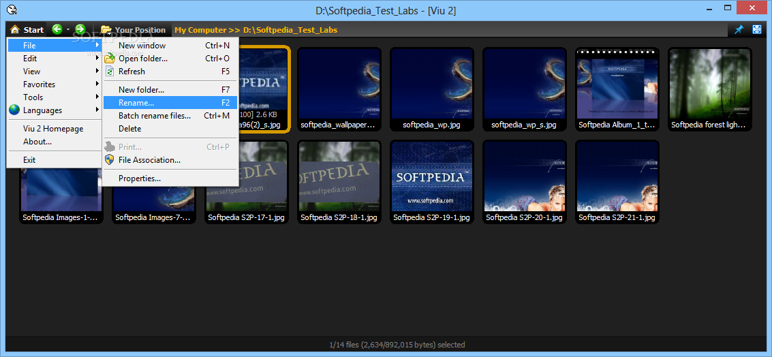Select New folder... menu entry
This screenshot has height=357, width=772.
click(170, 90)
